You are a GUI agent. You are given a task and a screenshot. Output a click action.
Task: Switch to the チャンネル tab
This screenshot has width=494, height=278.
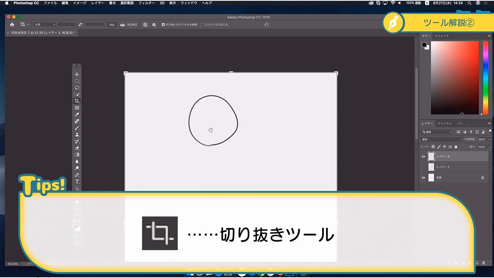tap(444, 124)
